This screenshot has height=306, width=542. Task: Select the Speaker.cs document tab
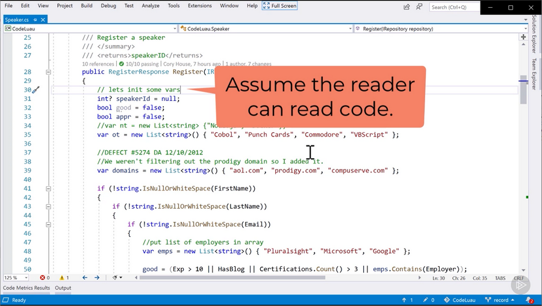coord(17,20)
